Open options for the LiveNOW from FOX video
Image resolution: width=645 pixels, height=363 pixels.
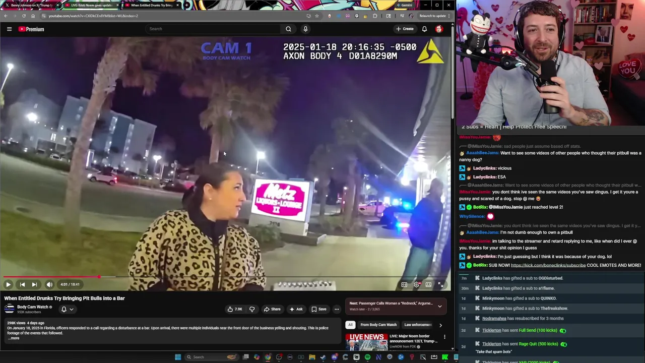click(444, 337)
